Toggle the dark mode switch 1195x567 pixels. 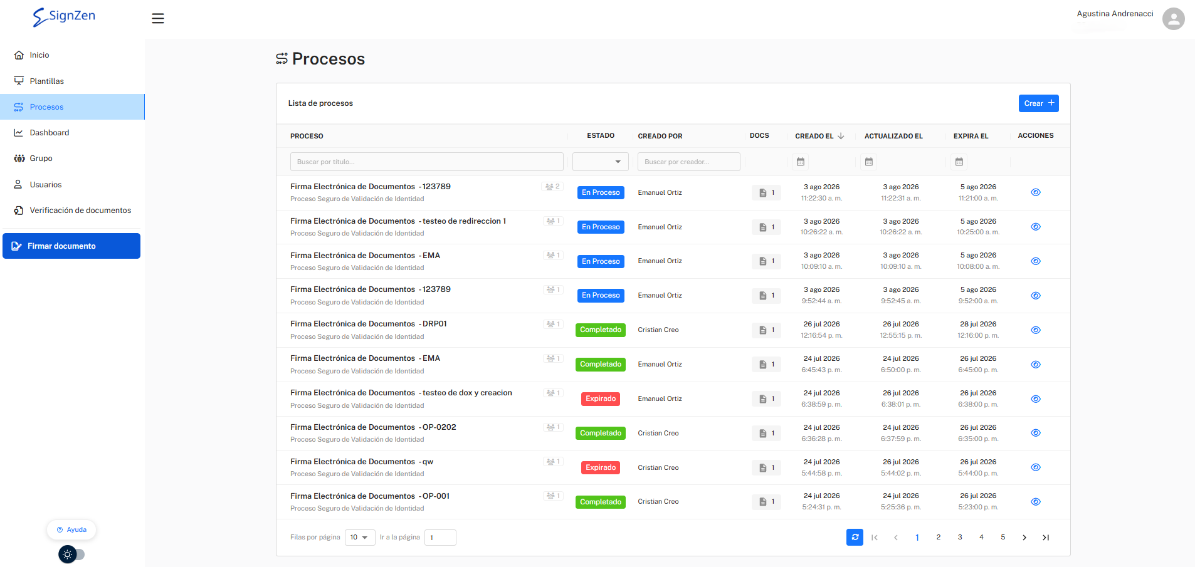click(71, 554)
